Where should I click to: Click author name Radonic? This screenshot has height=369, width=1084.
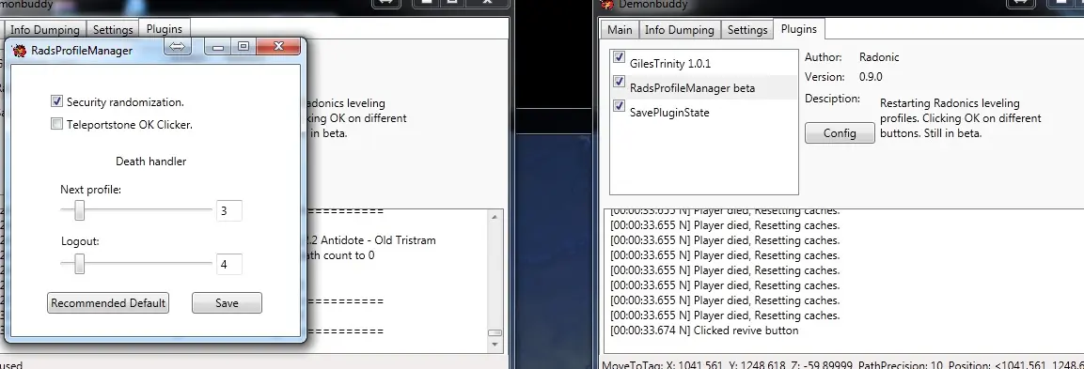(879, 56)
